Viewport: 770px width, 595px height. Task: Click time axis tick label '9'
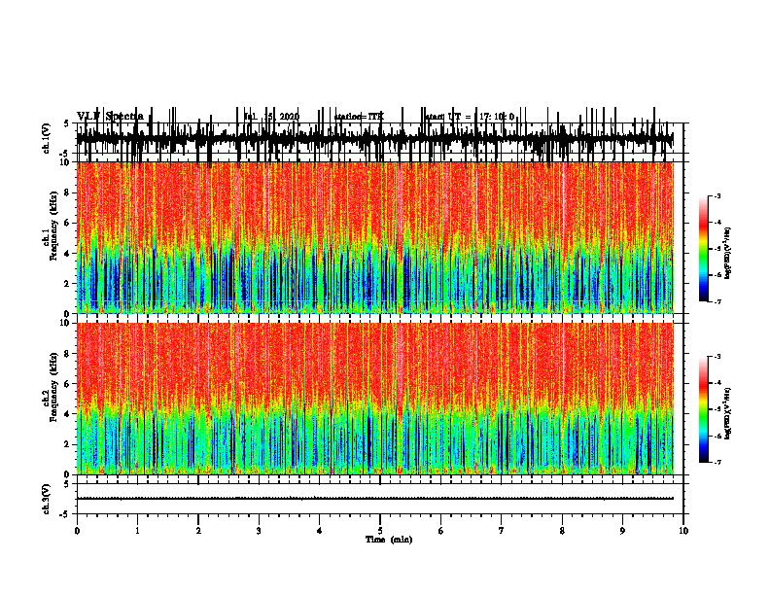[x=622, y=531]
